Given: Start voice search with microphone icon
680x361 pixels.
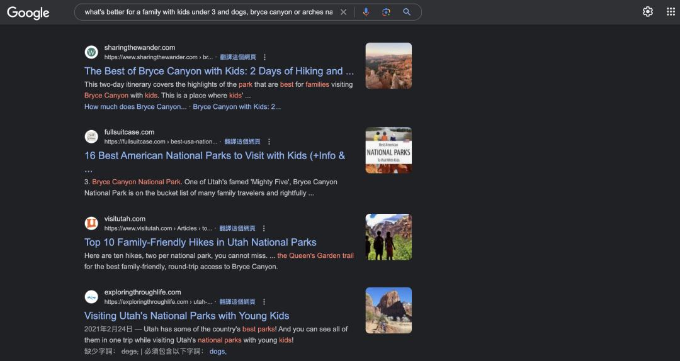Looking at the screenshot, I should pos(366,12).
